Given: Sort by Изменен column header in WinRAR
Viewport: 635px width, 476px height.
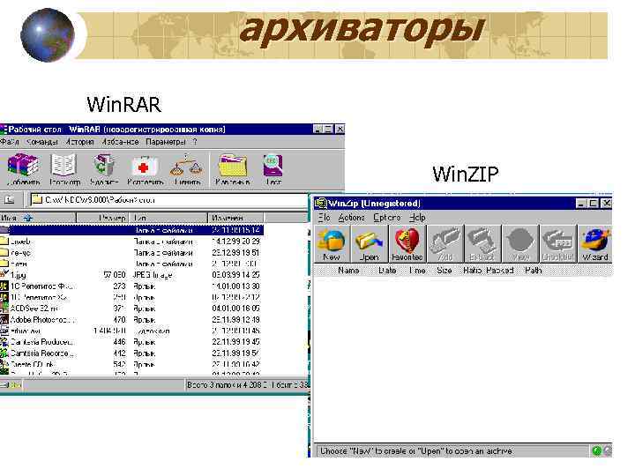Looking at the screenshot, I should click(235, 218).
